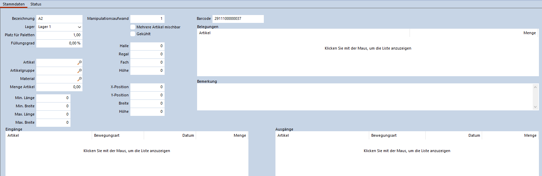Expand the Lager dropdown

pyautogui.click(x=79, y=27)
